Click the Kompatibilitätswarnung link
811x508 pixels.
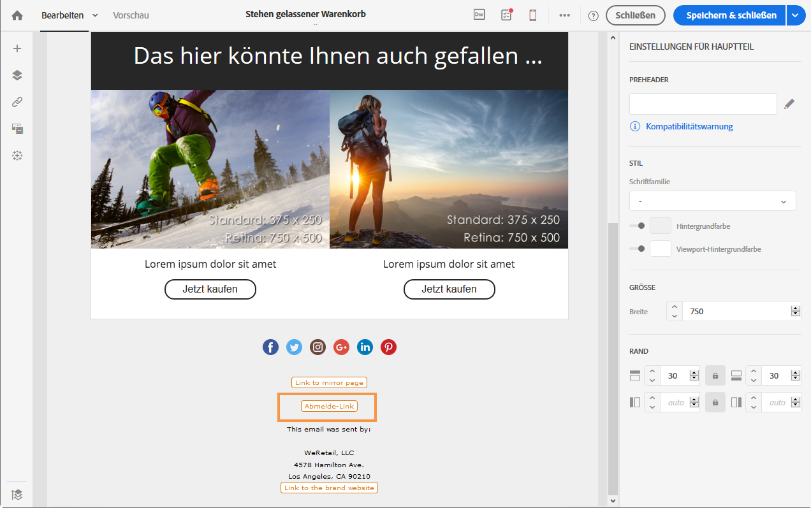pyautogui.click(x=689, y=126)
